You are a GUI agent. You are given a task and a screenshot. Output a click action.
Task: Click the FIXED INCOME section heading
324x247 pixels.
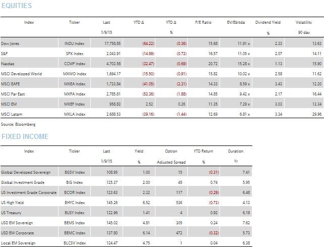pos(25,136)
